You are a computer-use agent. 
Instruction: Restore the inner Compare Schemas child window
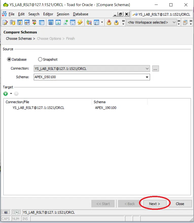tap(120, 14)
